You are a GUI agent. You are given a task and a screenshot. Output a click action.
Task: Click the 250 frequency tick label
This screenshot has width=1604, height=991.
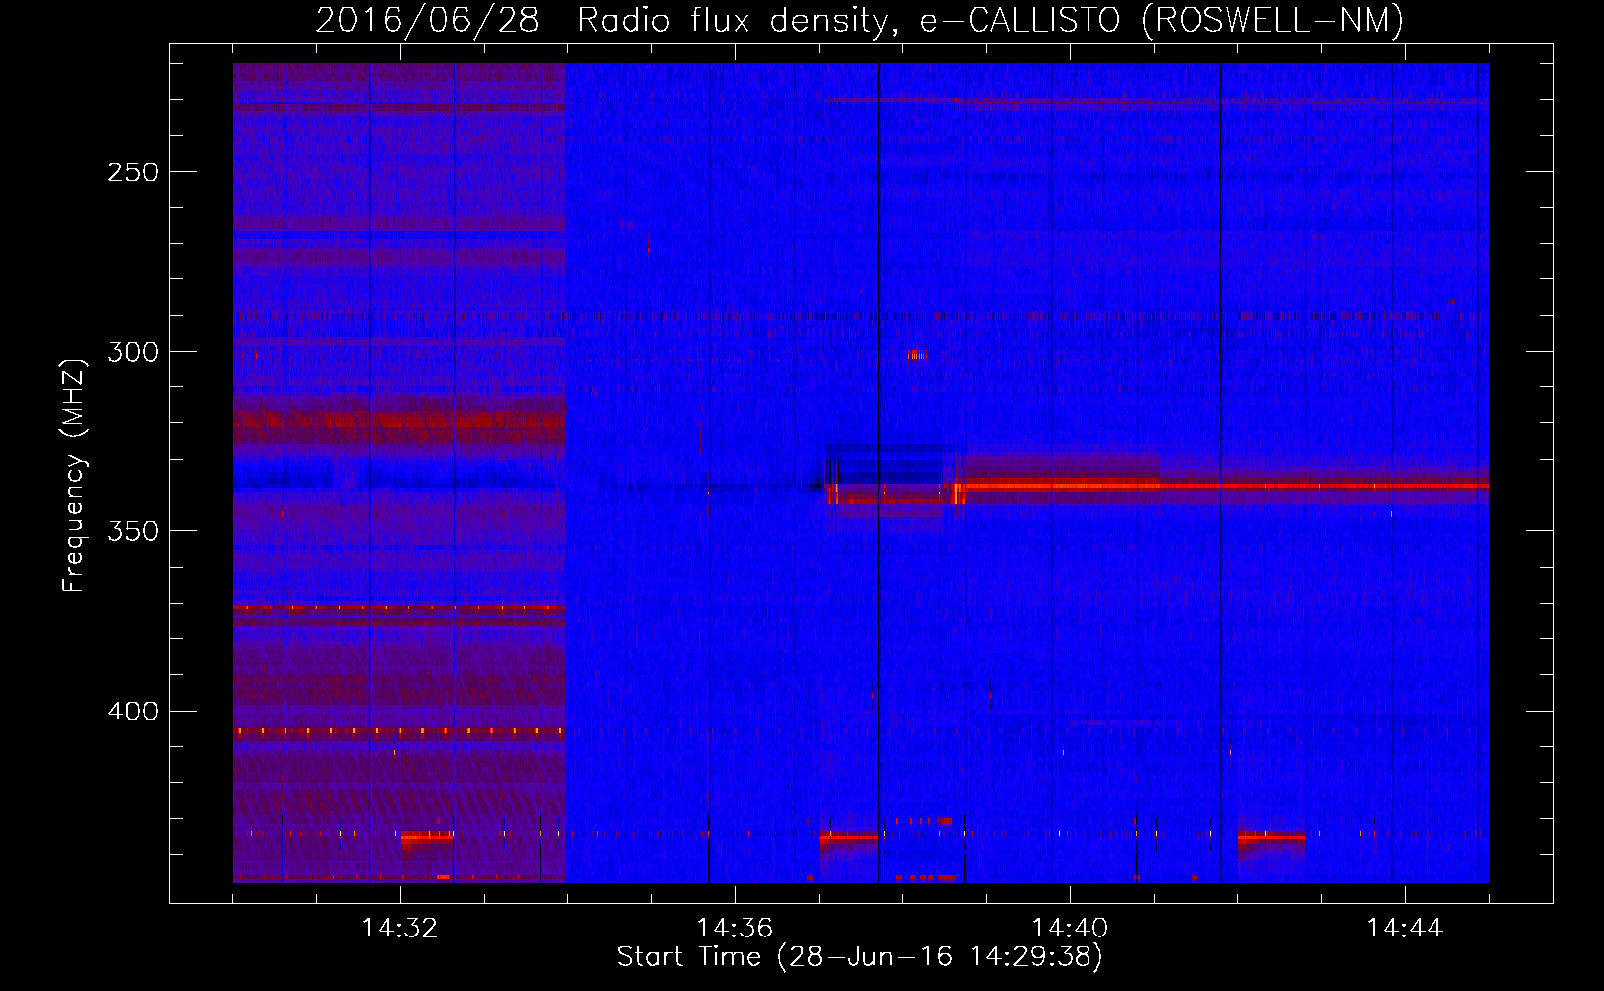click(133, 172)
